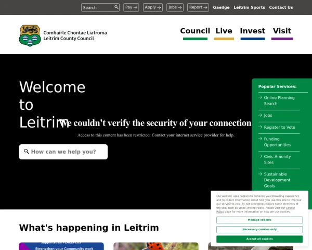Visit the Leitrim Sports link
The height and width of the screenshot is (250, 312).
(249, 7)
